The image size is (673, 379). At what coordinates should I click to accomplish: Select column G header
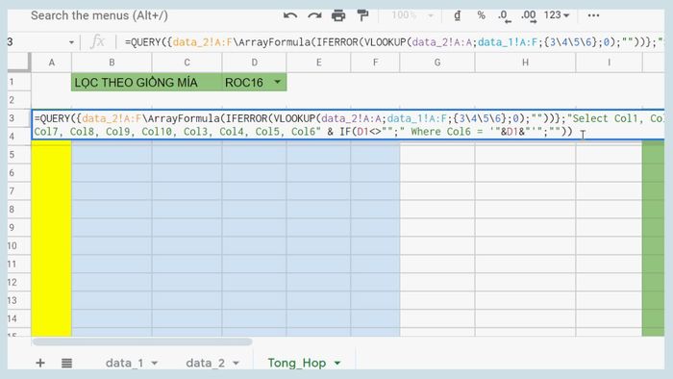[437, 63]
